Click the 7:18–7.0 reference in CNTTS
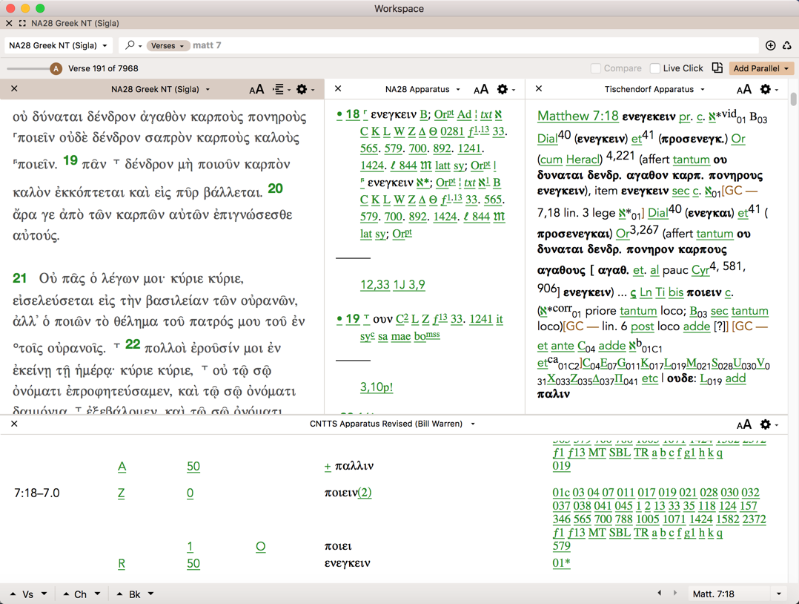The image size is (799, 604). (x=37, y=493)
